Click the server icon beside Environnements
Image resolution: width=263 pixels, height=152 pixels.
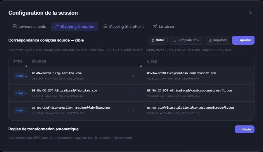15,26
